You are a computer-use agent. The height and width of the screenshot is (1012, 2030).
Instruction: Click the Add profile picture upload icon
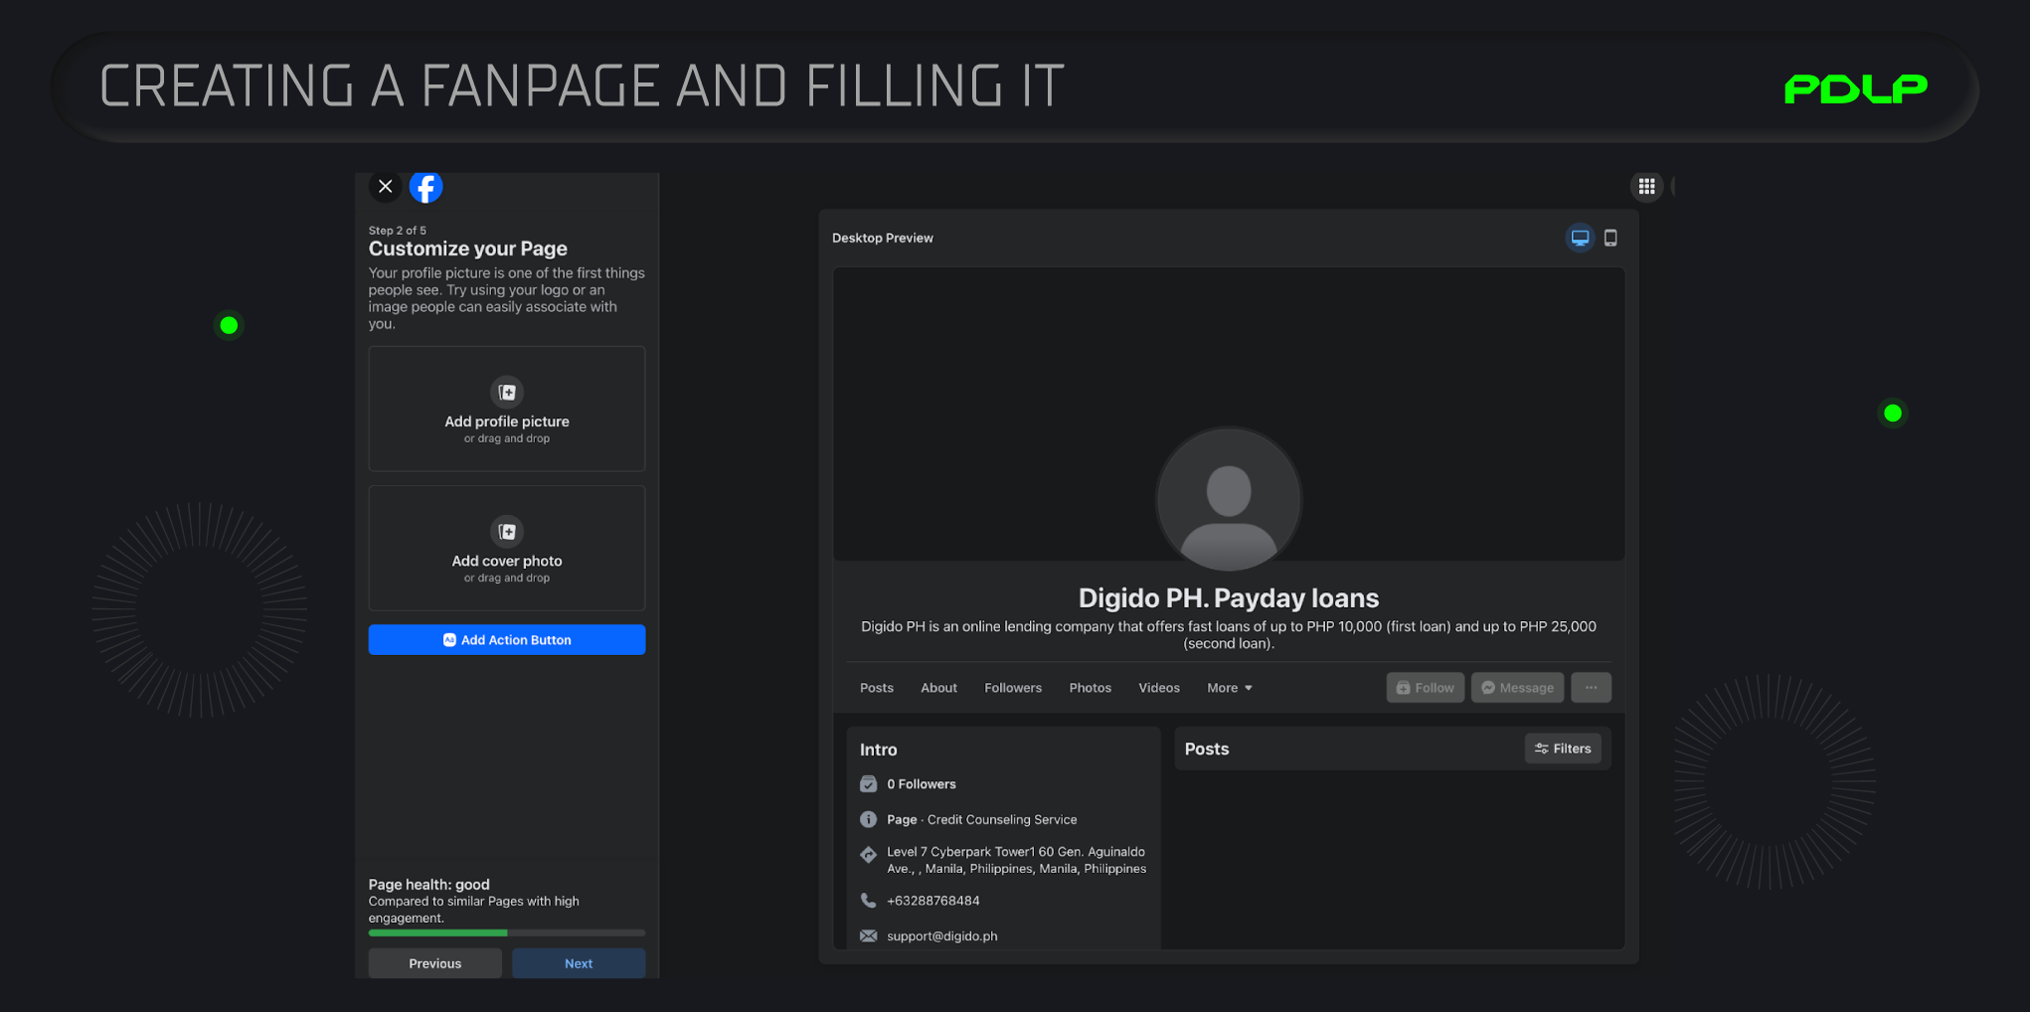pos(507,392)
